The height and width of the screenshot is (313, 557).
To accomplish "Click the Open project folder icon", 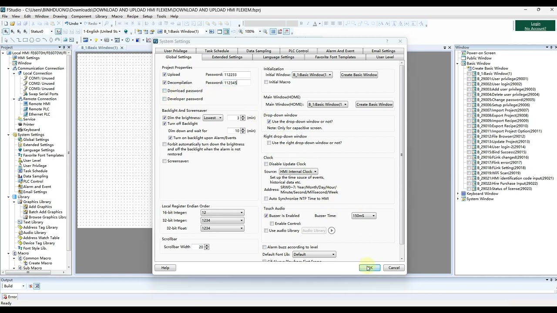I will pos(12,23).
